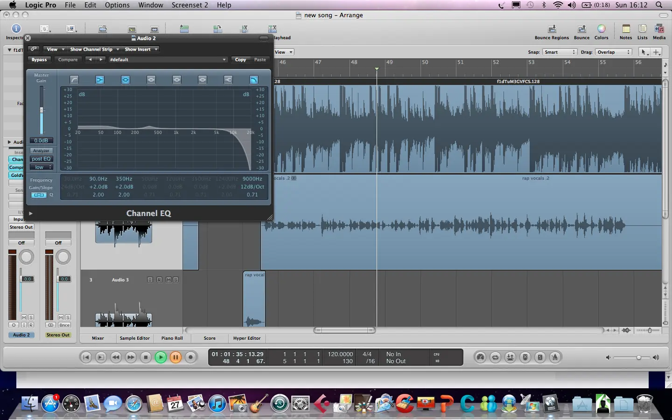Open iTunes from the Dock
Image resolution: width=672 pixels, height=420 pixels.
[217, 403]
